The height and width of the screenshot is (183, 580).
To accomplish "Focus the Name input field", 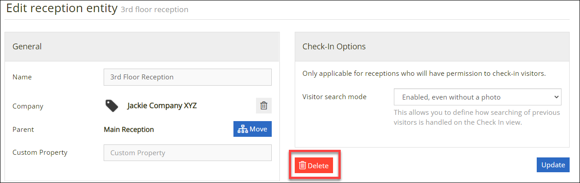I will tap(187, 77).
